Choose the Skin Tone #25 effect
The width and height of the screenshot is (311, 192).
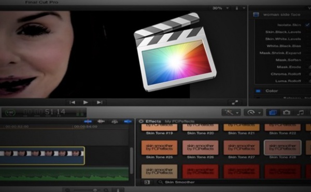pos(159,150)
